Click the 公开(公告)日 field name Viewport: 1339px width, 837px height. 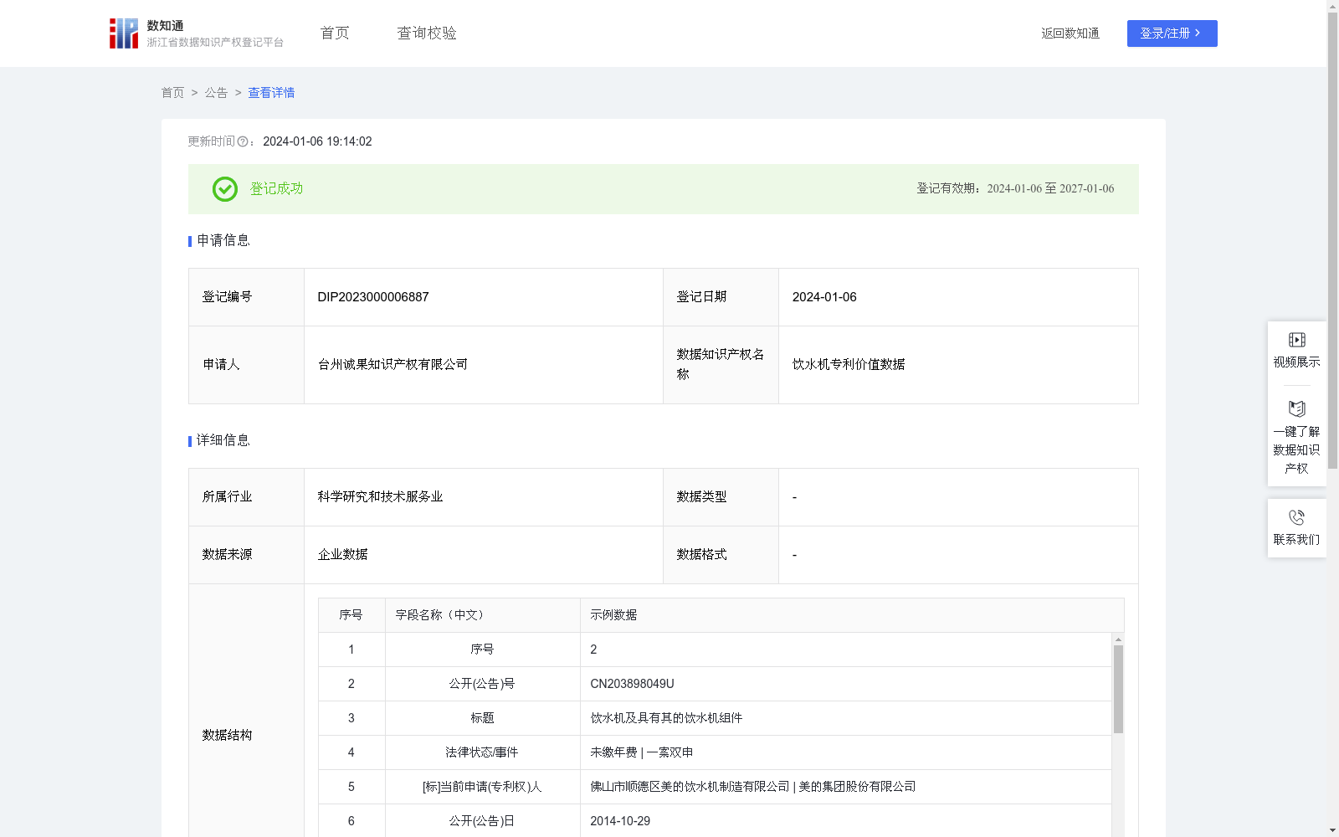click(x=482, y=821)
